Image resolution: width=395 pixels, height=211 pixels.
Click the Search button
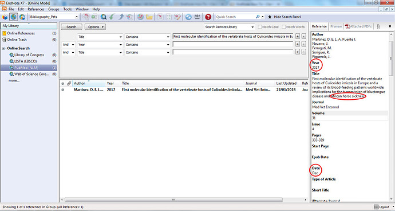click(x=72, y=27)
